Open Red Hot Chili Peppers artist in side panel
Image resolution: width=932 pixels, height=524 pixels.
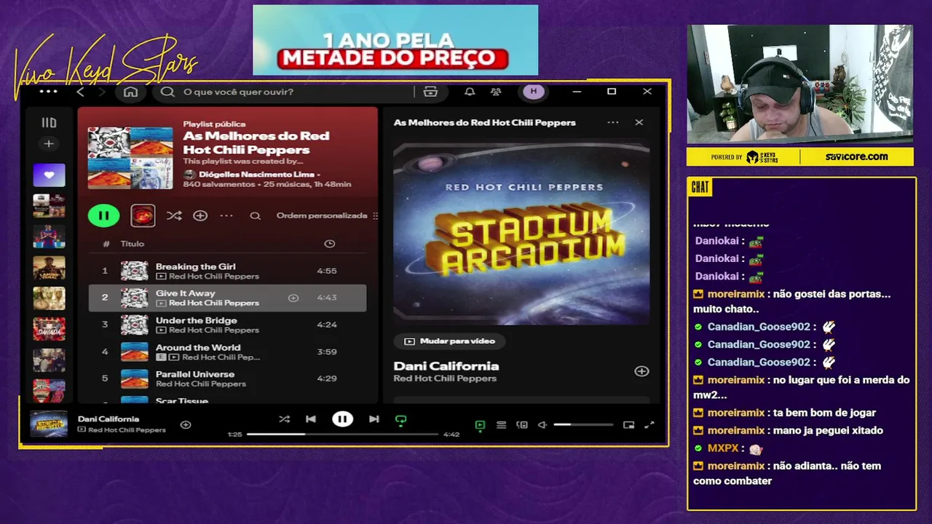click(445, 378)
